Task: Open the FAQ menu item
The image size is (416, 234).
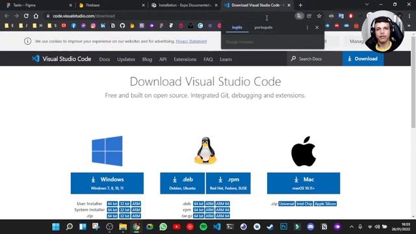Action: 208,59
